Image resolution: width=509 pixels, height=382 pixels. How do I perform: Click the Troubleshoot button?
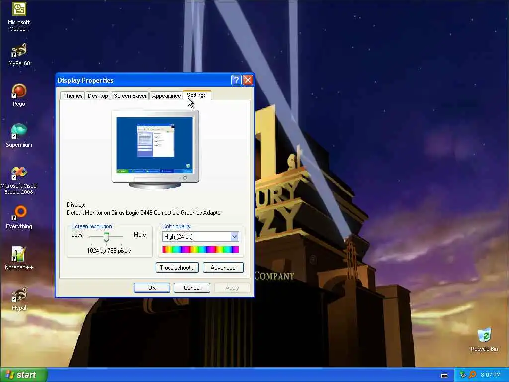[x=177, y=267]
